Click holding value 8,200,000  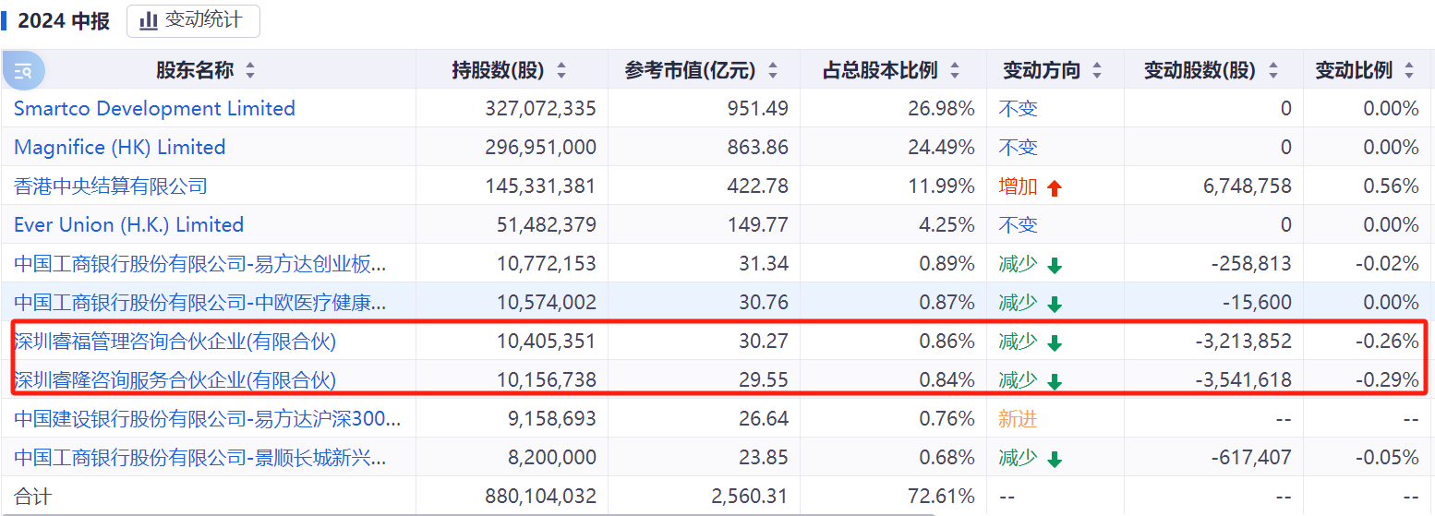(552, 457)
